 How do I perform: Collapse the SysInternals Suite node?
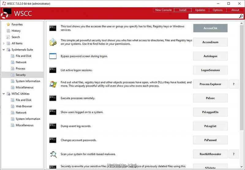pos(4,50)
